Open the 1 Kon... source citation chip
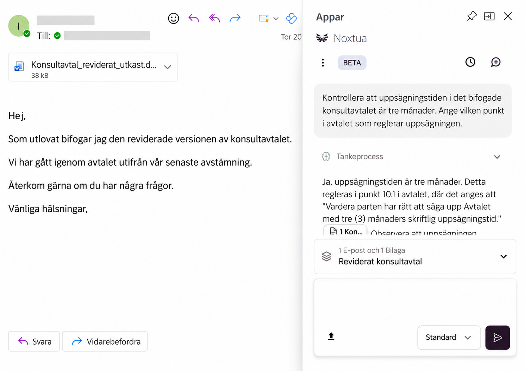The height and width of the screenshot is (371, 525). [x=345, y=231]
